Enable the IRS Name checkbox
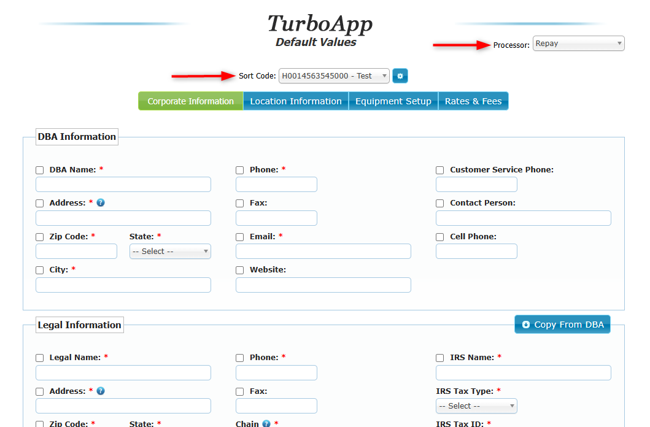 tap(440, 358)
